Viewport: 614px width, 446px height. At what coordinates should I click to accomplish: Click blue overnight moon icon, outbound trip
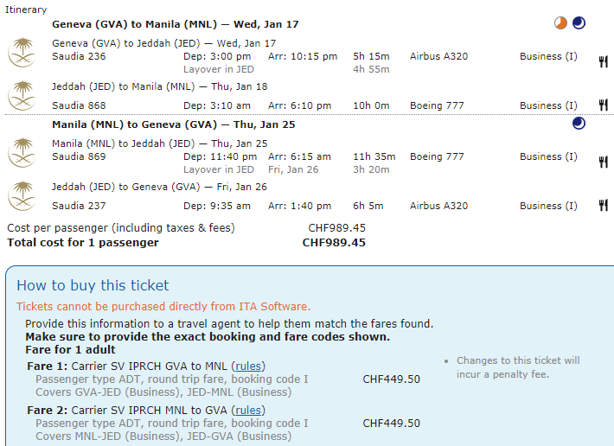[x=579, y=23]
